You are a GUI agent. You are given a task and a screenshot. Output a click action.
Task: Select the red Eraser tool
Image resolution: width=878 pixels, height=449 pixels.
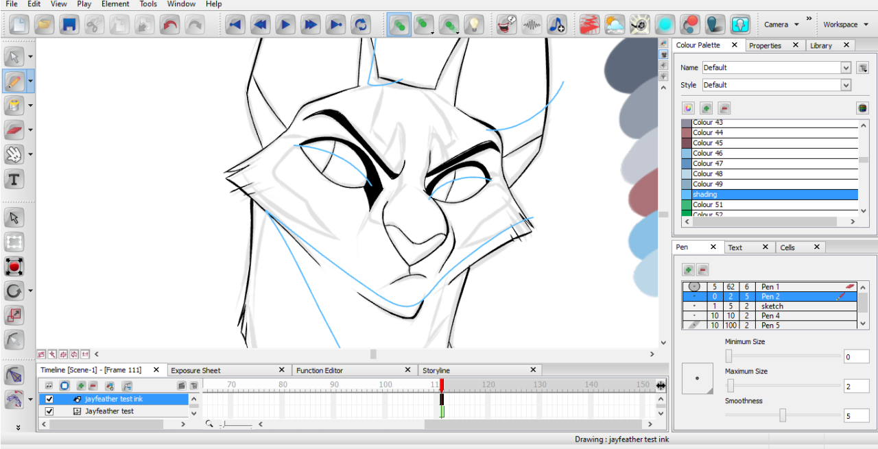tap(14, 130)
